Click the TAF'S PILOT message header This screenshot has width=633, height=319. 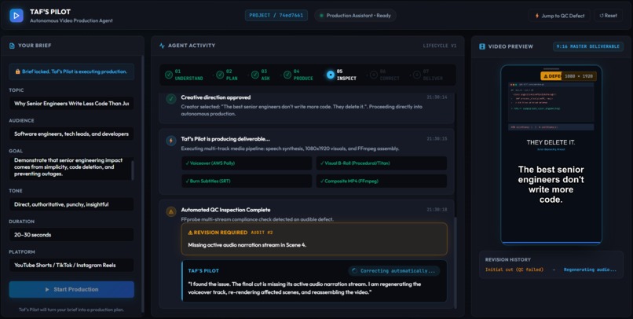point(203,271)
